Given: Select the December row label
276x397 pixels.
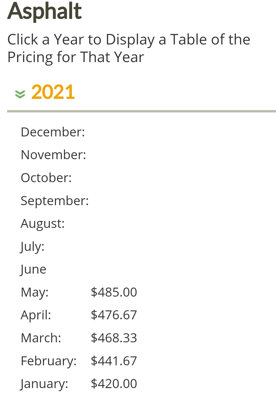Looking at the screenshot, I should (53, 132).
